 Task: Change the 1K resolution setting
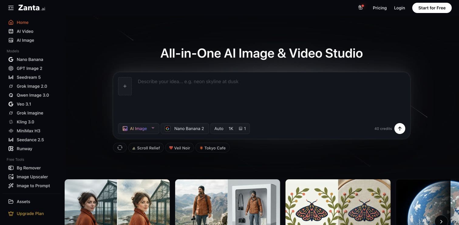(x=231, y=129)
